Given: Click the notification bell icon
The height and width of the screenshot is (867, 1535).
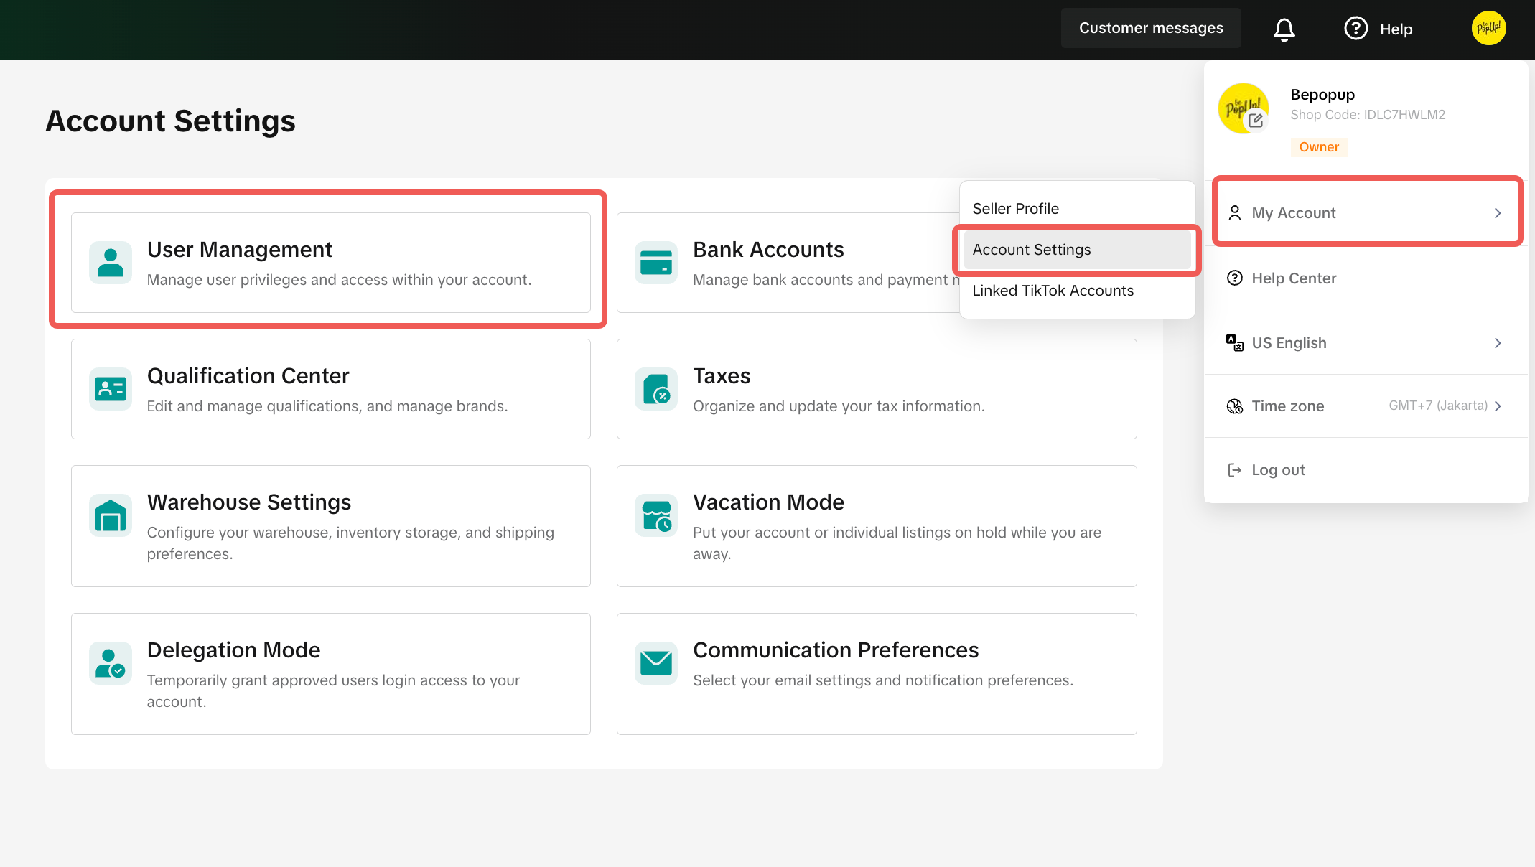Looking at the screenshot, I should point(1284,29).
